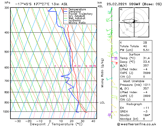Click the Totals Totals value 40

point(145,46)
